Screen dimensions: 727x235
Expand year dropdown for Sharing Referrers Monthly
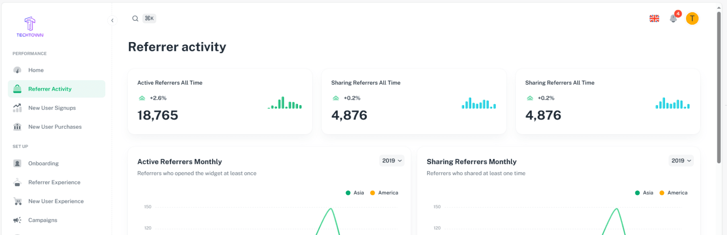(681, 161)
